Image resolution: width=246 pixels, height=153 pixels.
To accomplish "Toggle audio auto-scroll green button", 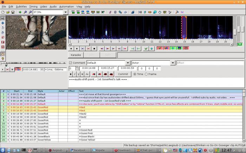I will [x=173, y=48].
